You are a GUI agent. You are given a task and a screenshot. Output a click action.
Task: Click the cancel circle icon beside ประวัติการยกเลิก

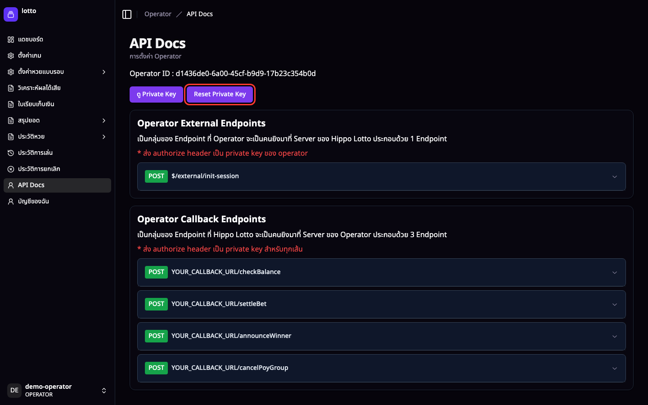[x=11, y=169]
